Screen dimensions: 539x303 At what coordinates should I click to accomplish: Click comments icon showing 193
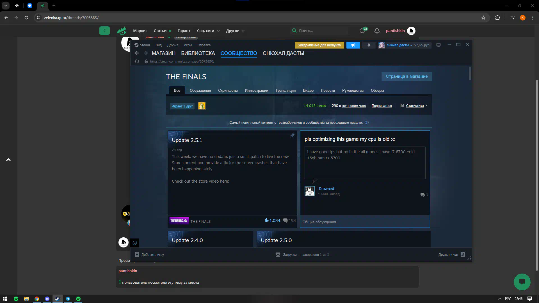pos(285,221)
